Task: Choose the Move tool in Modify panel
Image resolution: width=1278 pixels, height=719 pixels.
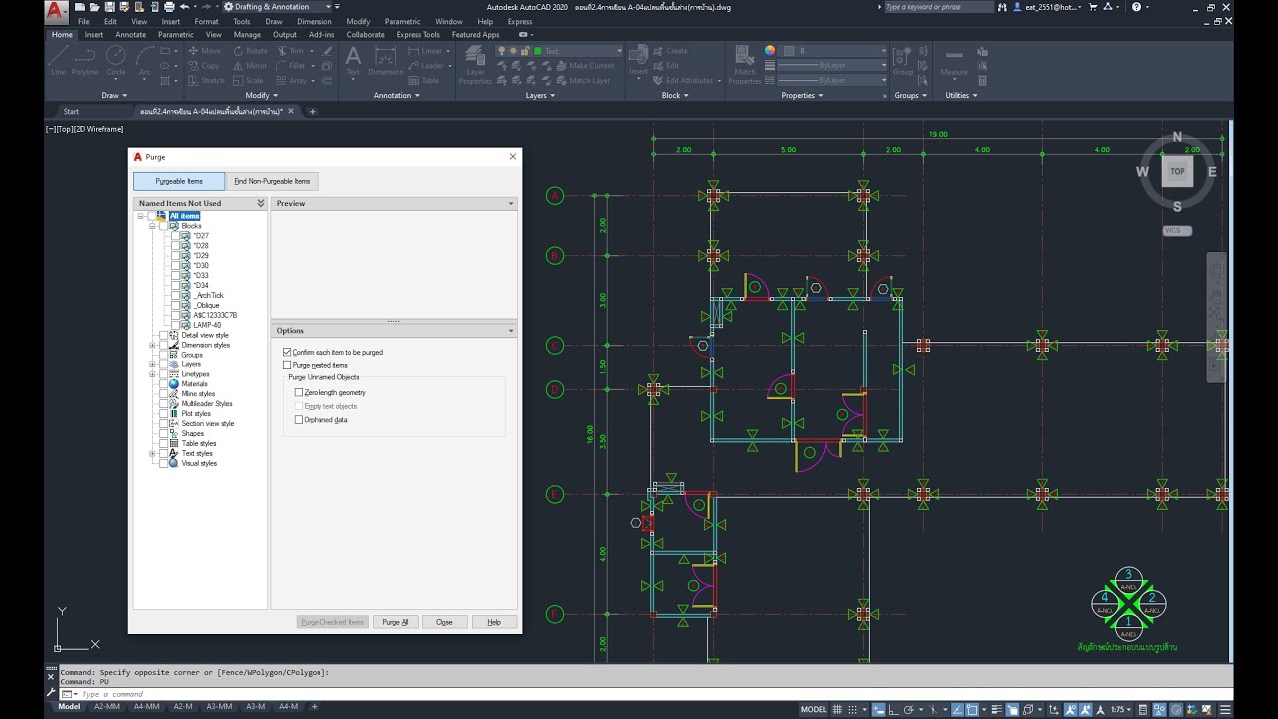Action: pos(203,51)
